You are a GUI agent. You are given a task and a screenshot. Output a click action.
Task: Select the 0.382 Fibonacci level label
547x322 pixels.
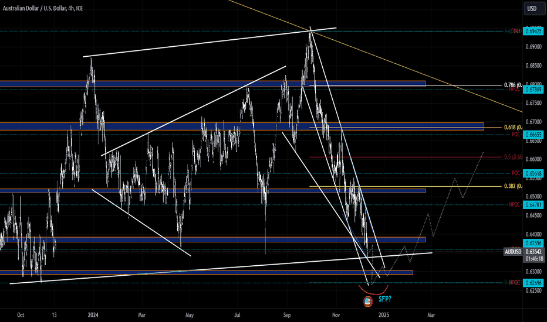pyautogui.click(x=513, y=186)
